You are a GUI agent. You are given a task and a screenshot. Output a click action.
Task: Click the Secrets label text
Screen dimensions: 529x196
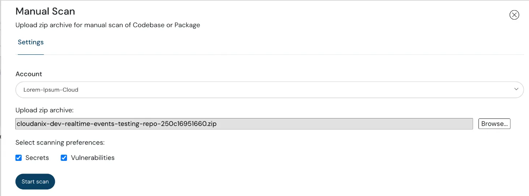point(37,158)
